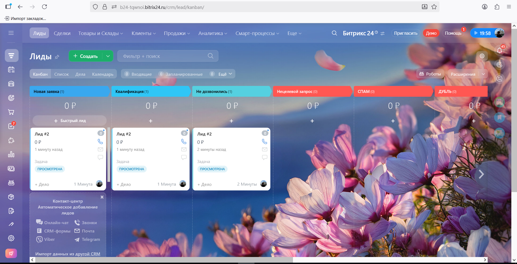Screen dimensions: 517x264
Task: Open the Аналитика dropdown
Action: tap(213, 33)
